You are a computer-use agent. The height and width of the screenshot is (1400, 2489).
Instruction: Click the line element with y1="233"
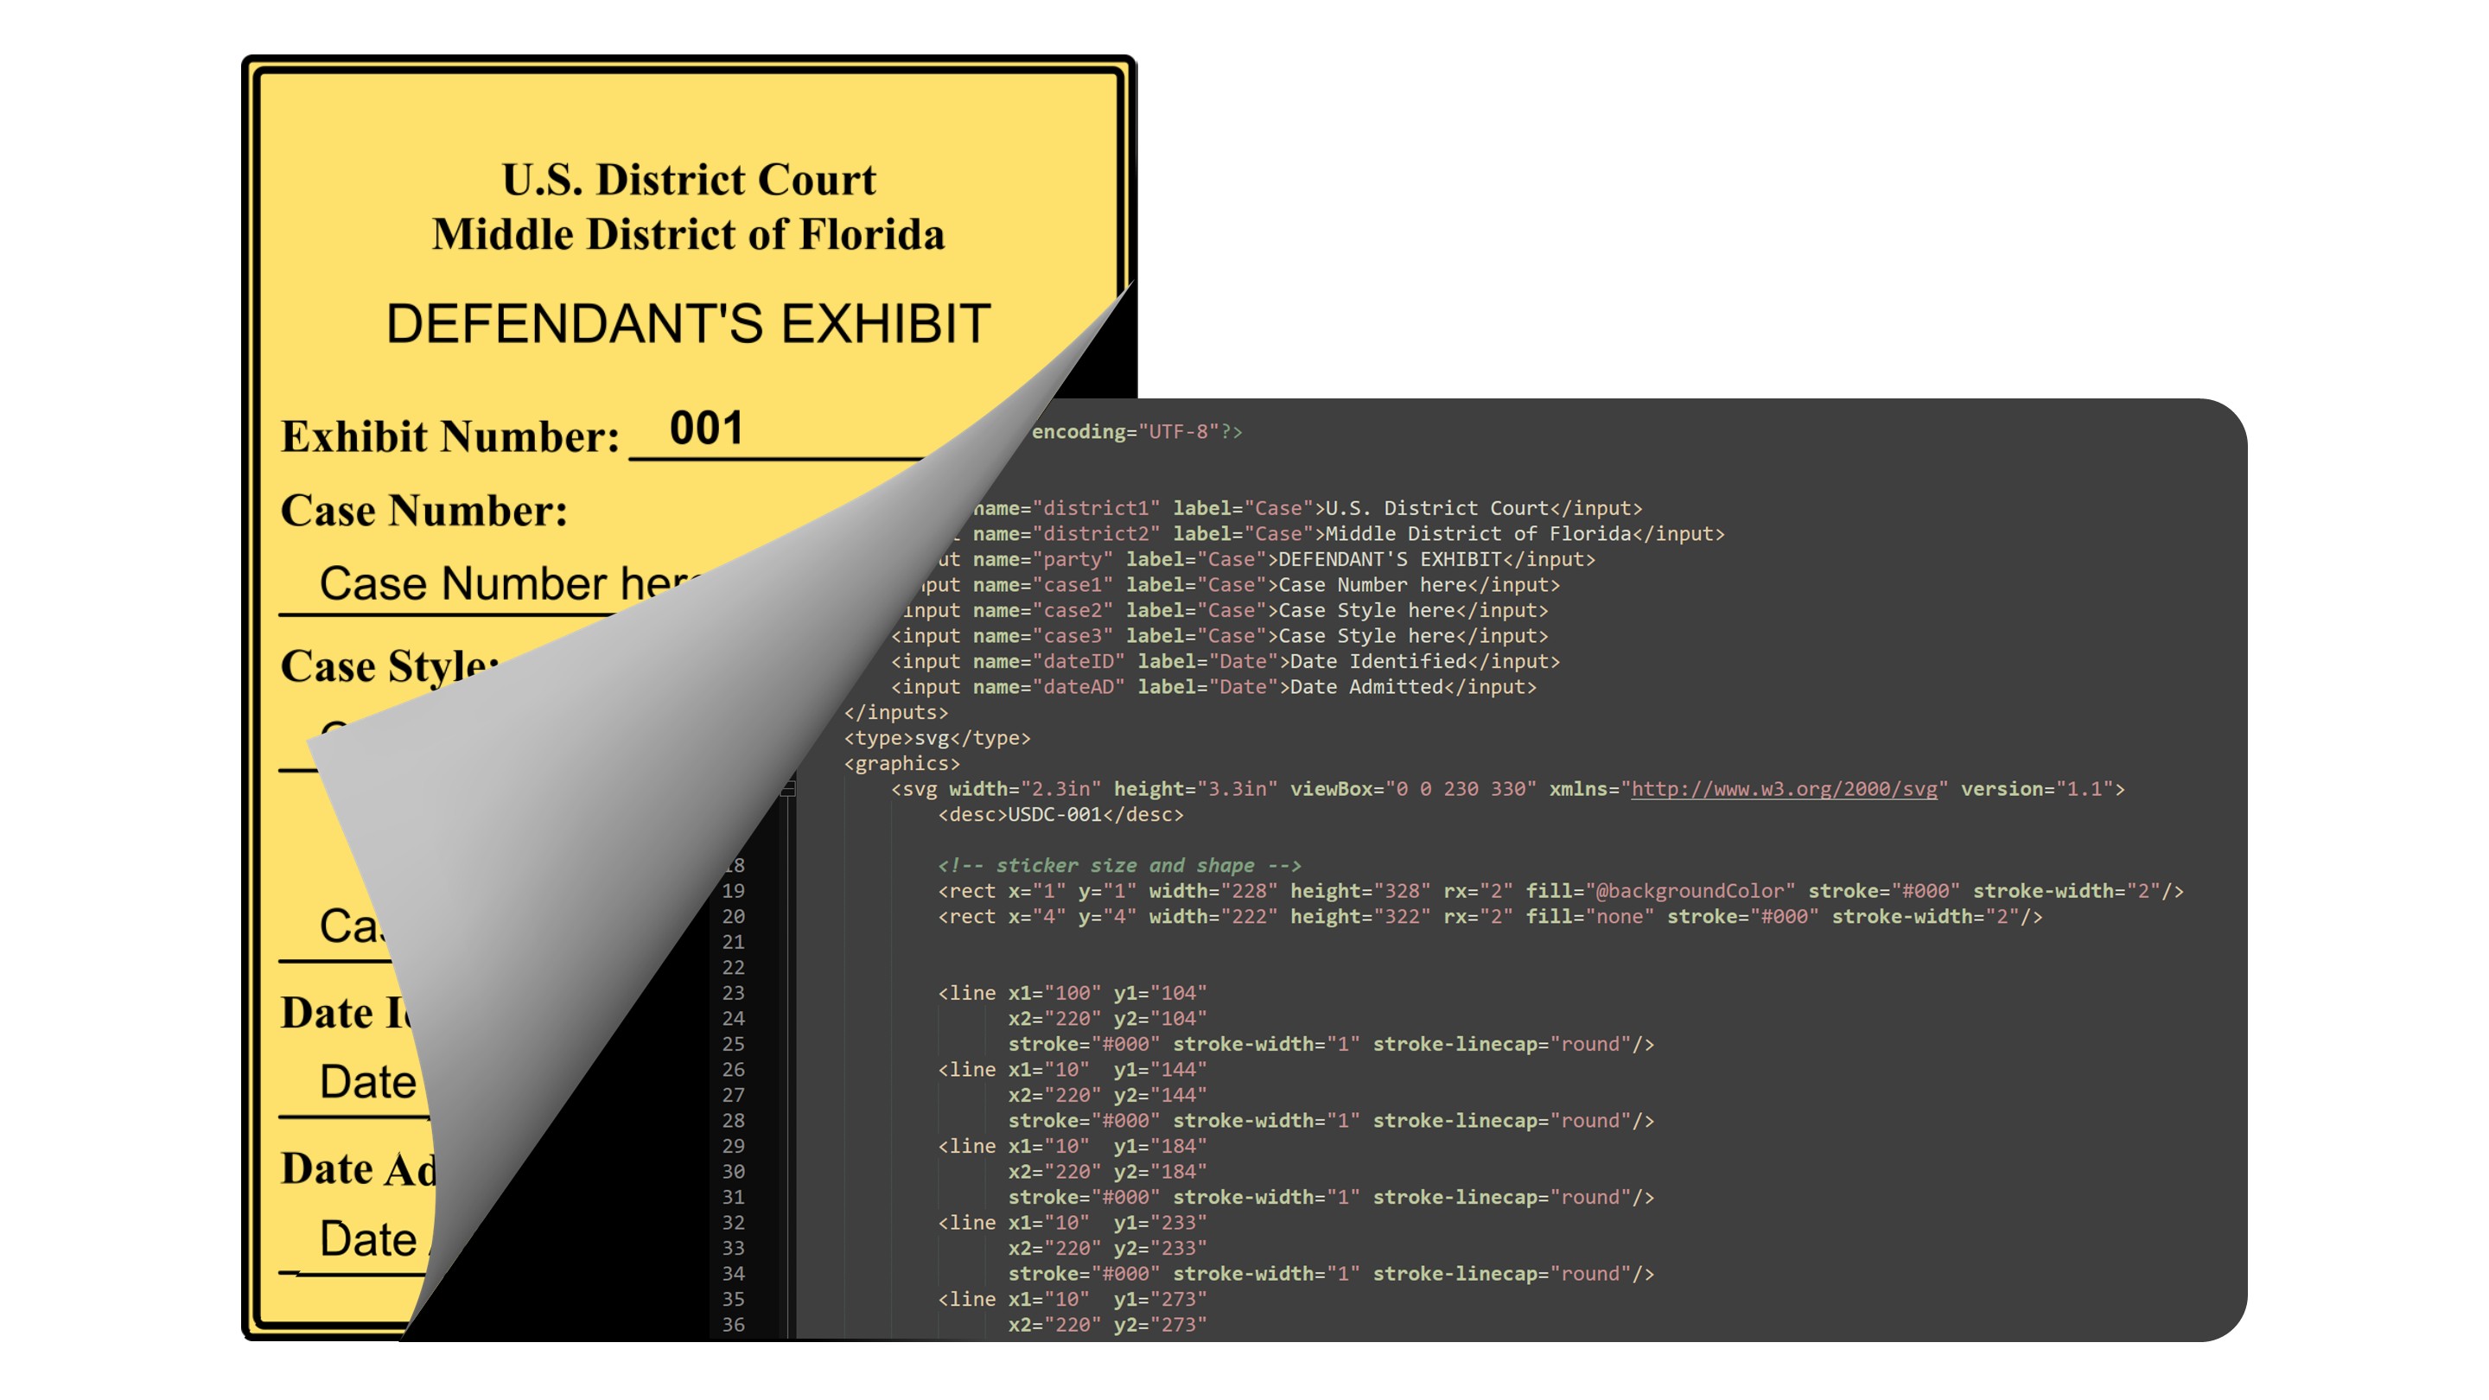pos(1073,1223)
